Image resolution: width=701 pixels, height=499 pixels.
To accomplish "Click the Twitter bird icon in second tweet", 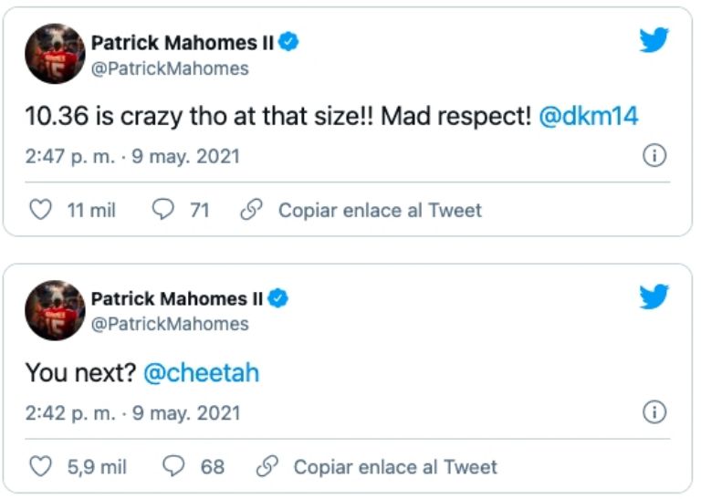I will (653, 296).
